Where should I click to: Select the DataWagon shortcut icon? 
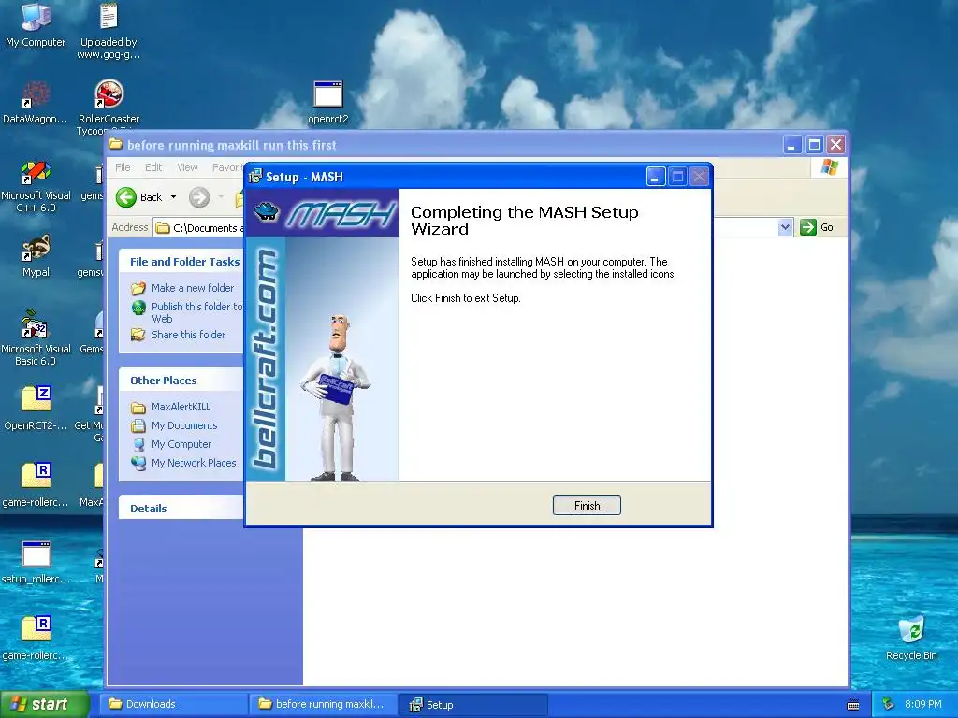[36, 101]
